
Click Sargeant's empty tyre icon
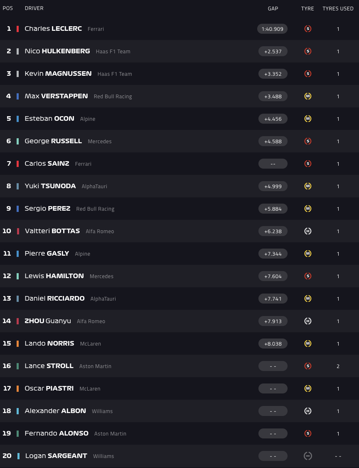pos(307,456)
